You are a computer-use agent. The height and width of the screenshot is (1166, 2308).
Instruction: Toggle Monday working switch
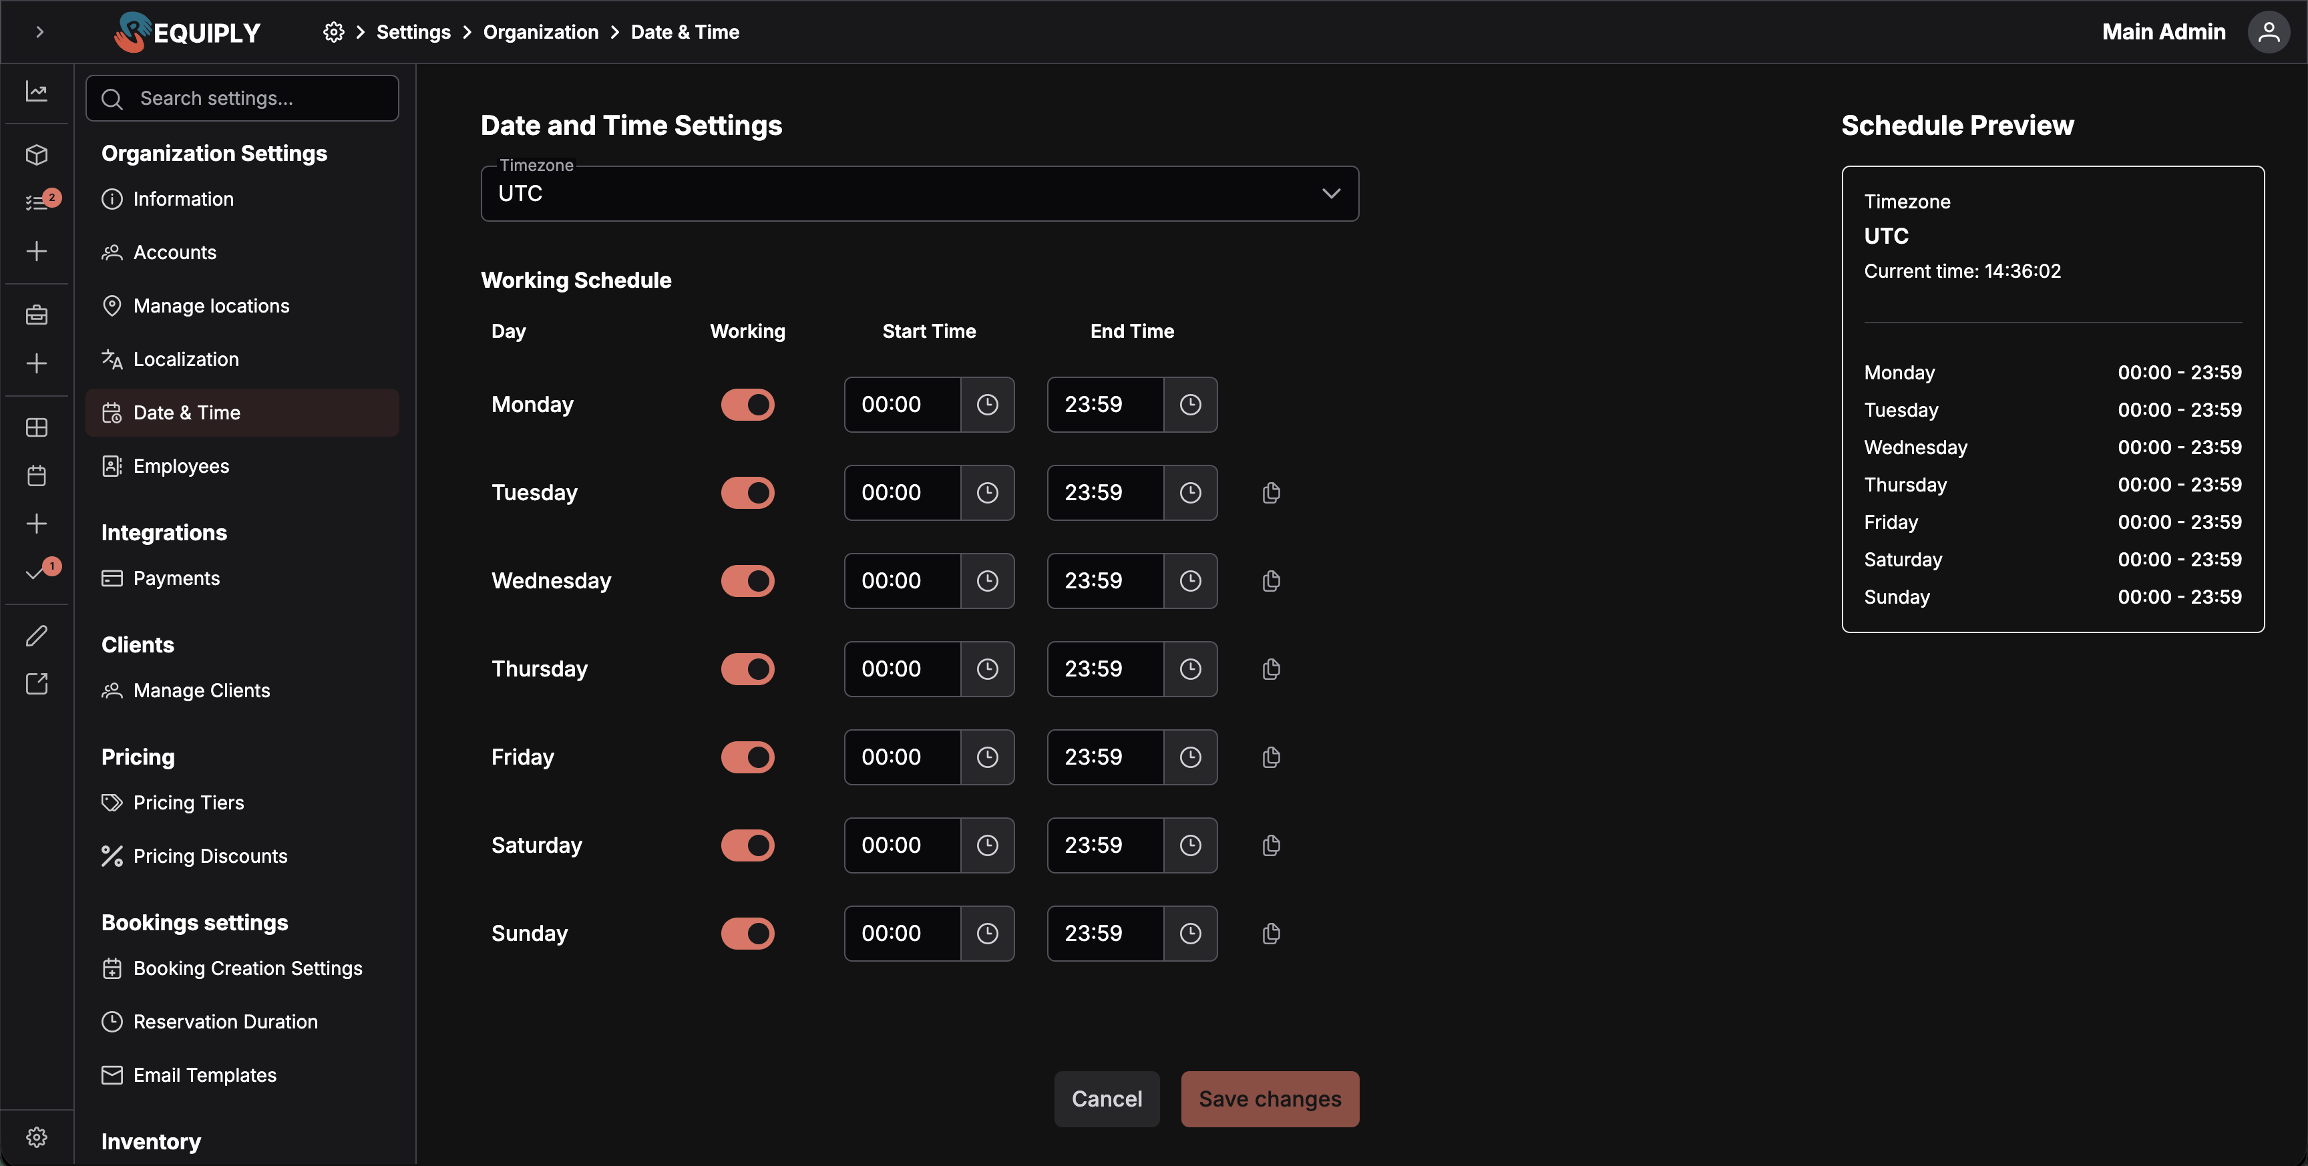[747, 405]
